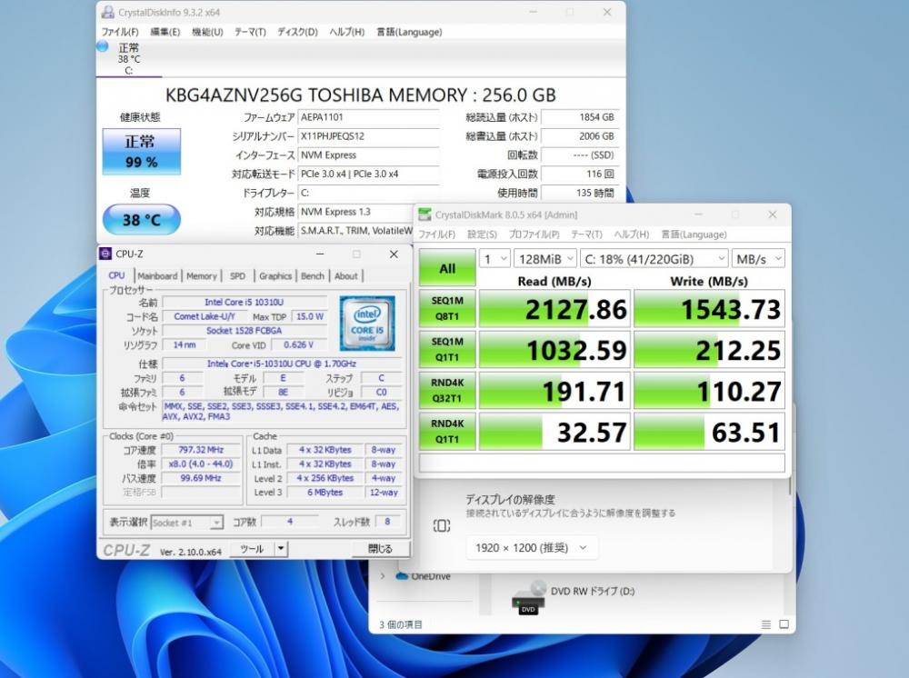
Task: Switch to the Bench tab in CPU-Z
Action: pos(313,276)
